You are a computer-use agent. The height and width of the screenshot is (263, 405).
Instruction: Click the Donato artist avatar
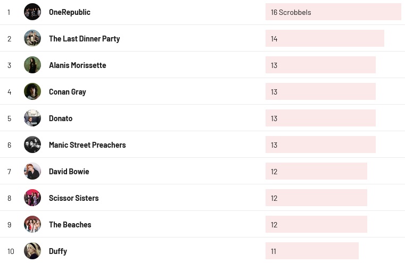click(32, 118)
